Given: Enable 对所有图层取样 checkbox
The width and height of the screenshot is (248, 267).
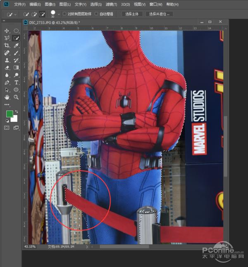Looking at the screenshot, I should click(x=64, y=14).
